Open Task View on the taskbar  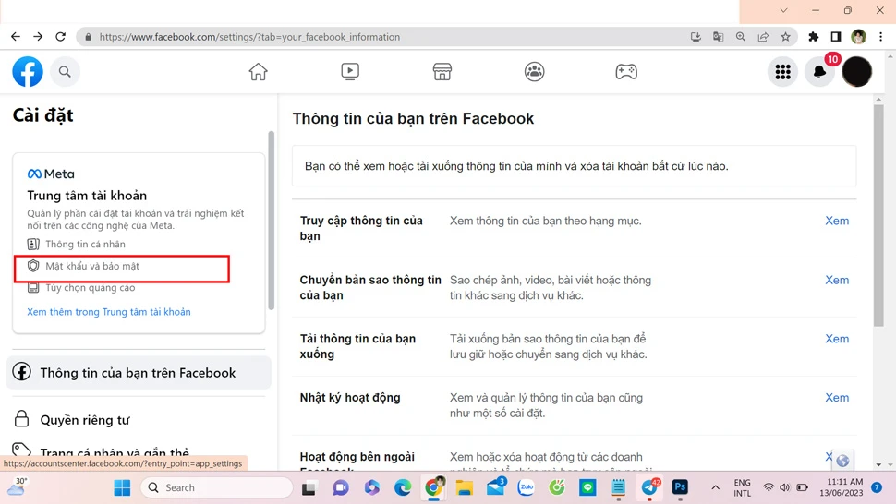309,488
